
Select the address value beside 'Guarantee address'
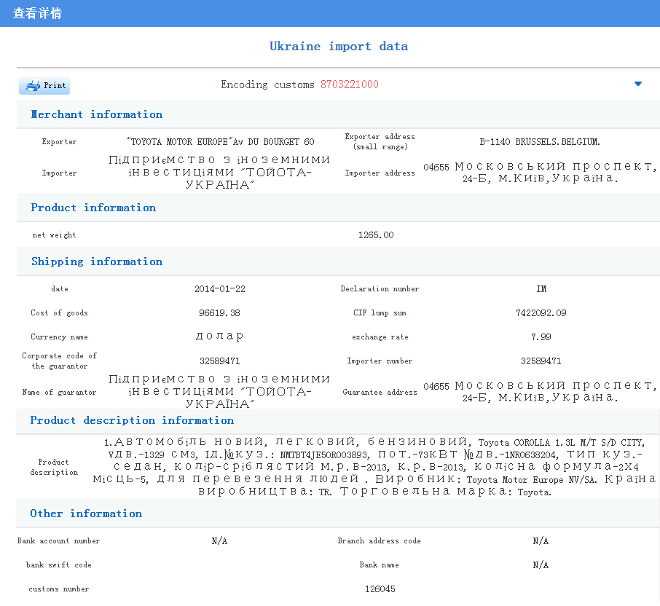click(x=540, y=391)
